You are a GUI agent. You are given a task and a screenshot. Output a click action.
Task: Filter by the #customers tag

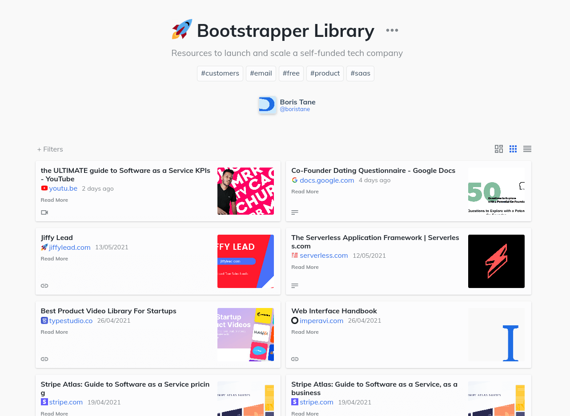pos(220,73)
